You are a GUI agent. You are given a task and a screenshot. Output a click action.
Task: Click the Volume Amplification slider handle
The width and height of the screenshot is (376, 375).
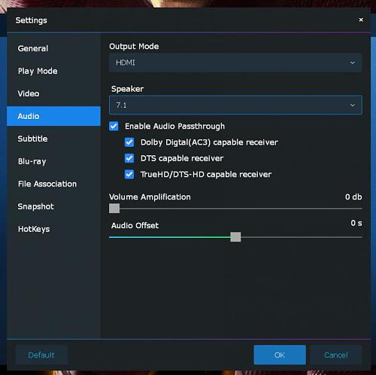pos(114,209)
